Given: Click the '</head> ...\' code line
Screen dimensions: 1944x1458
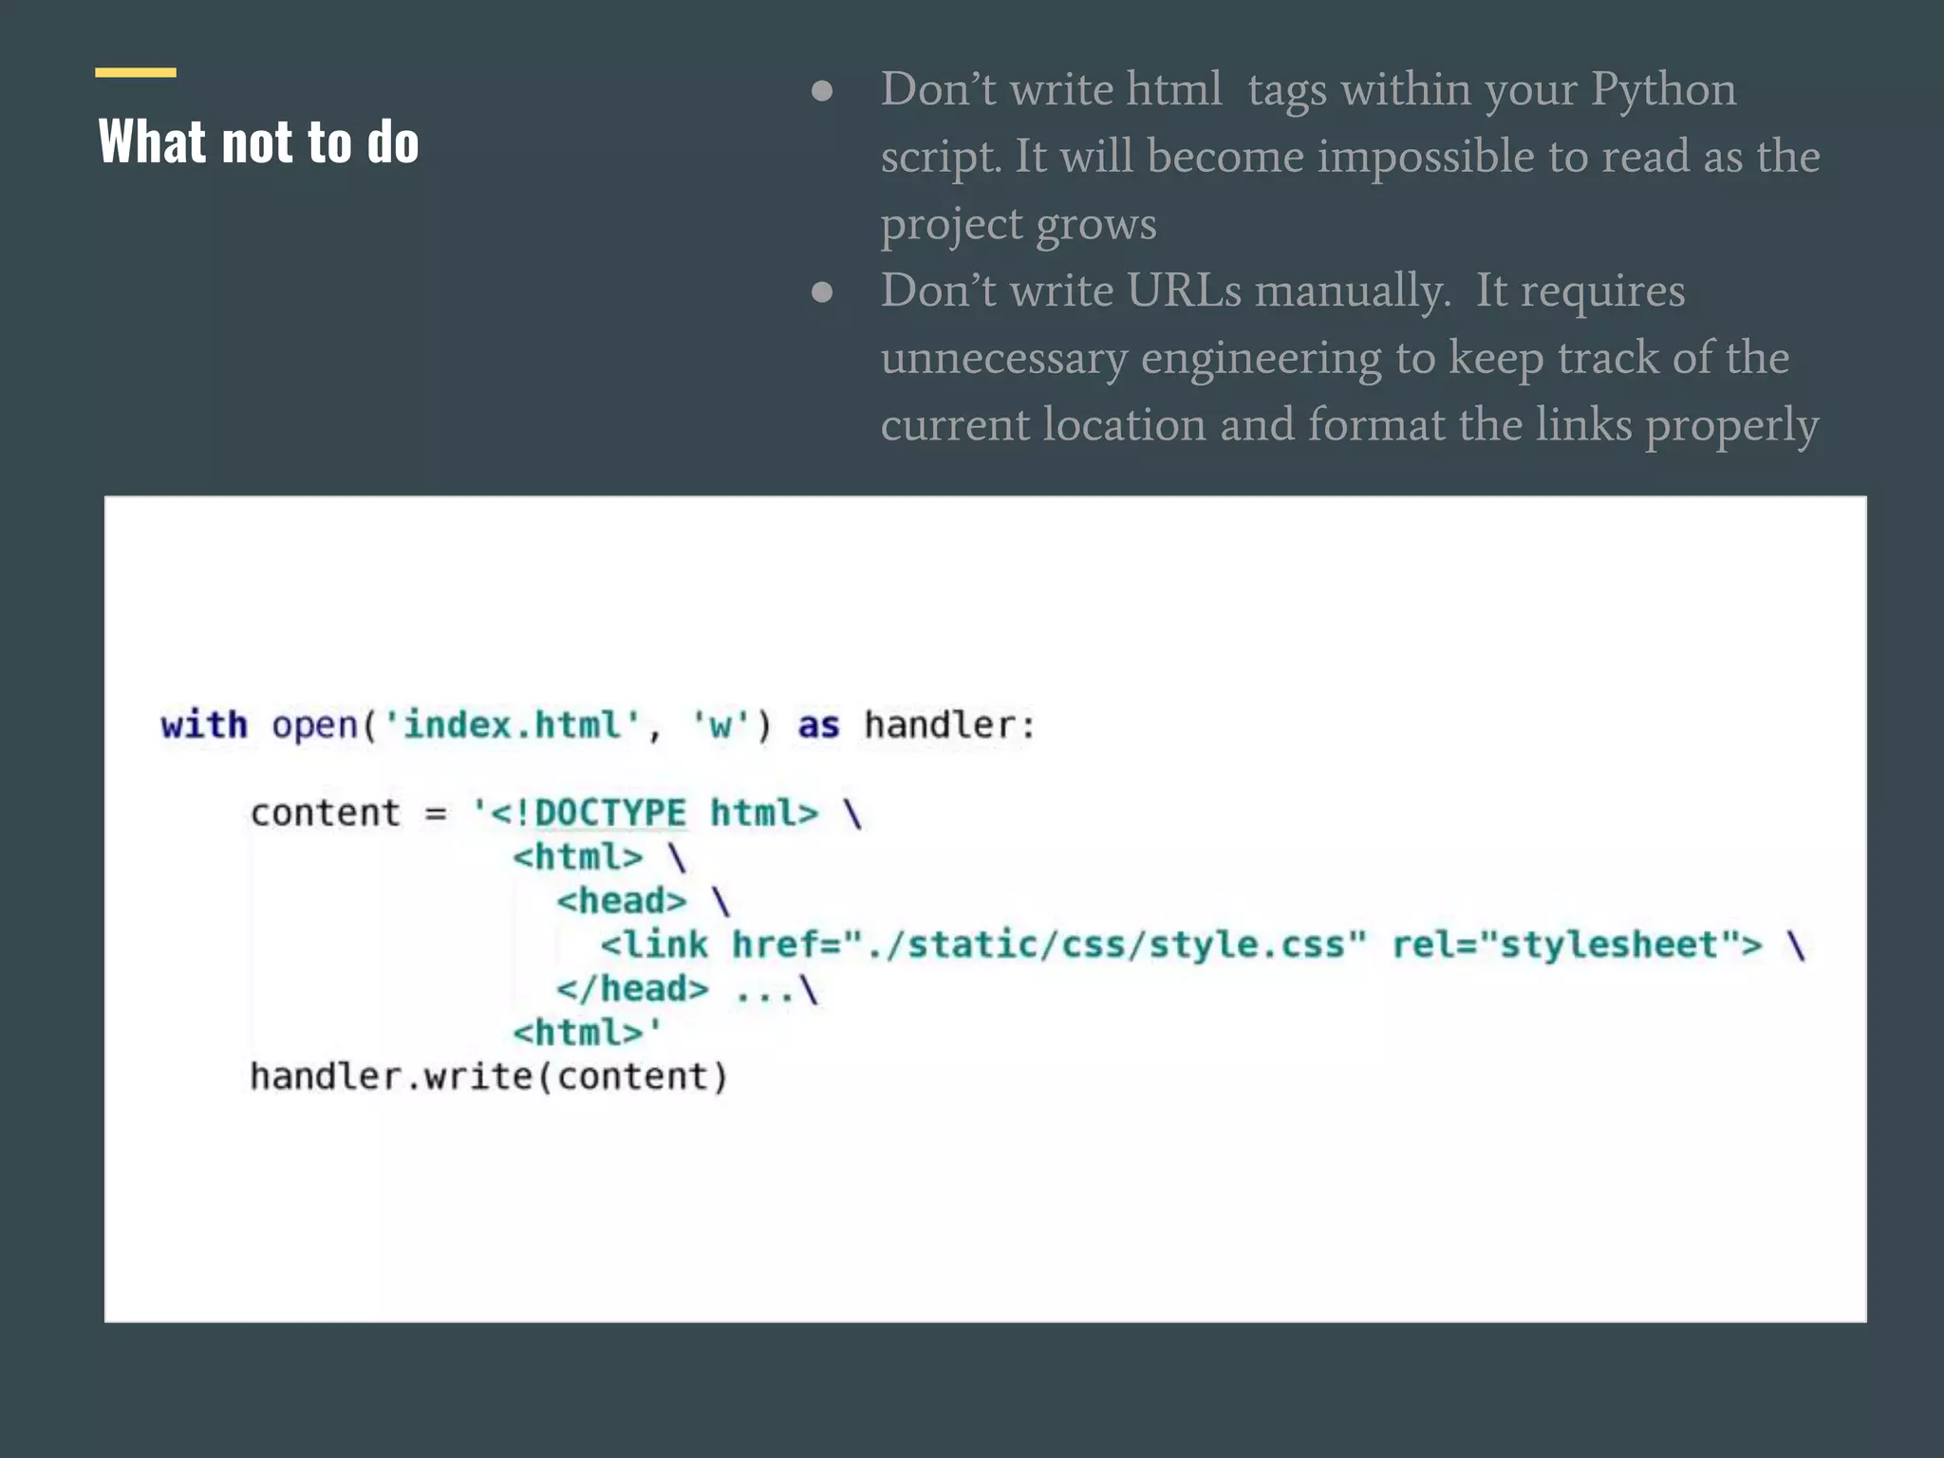Looking at the screenshot, I should pyautogui.click(x=687, y=989).
